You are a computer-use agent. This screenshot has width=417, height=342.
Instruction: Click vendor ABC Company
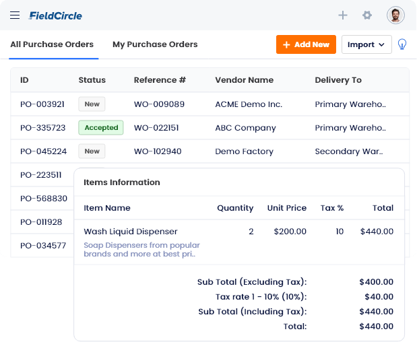245,128
